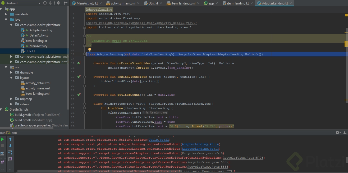Expand the mipmap folder

(x=11, y=99)
